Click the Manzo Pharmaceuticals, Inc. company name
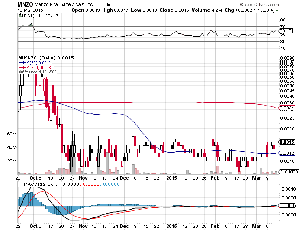Image resolution: width=303 pixels, height=230 pixels. pyautogui.click(x=64, y=4)
